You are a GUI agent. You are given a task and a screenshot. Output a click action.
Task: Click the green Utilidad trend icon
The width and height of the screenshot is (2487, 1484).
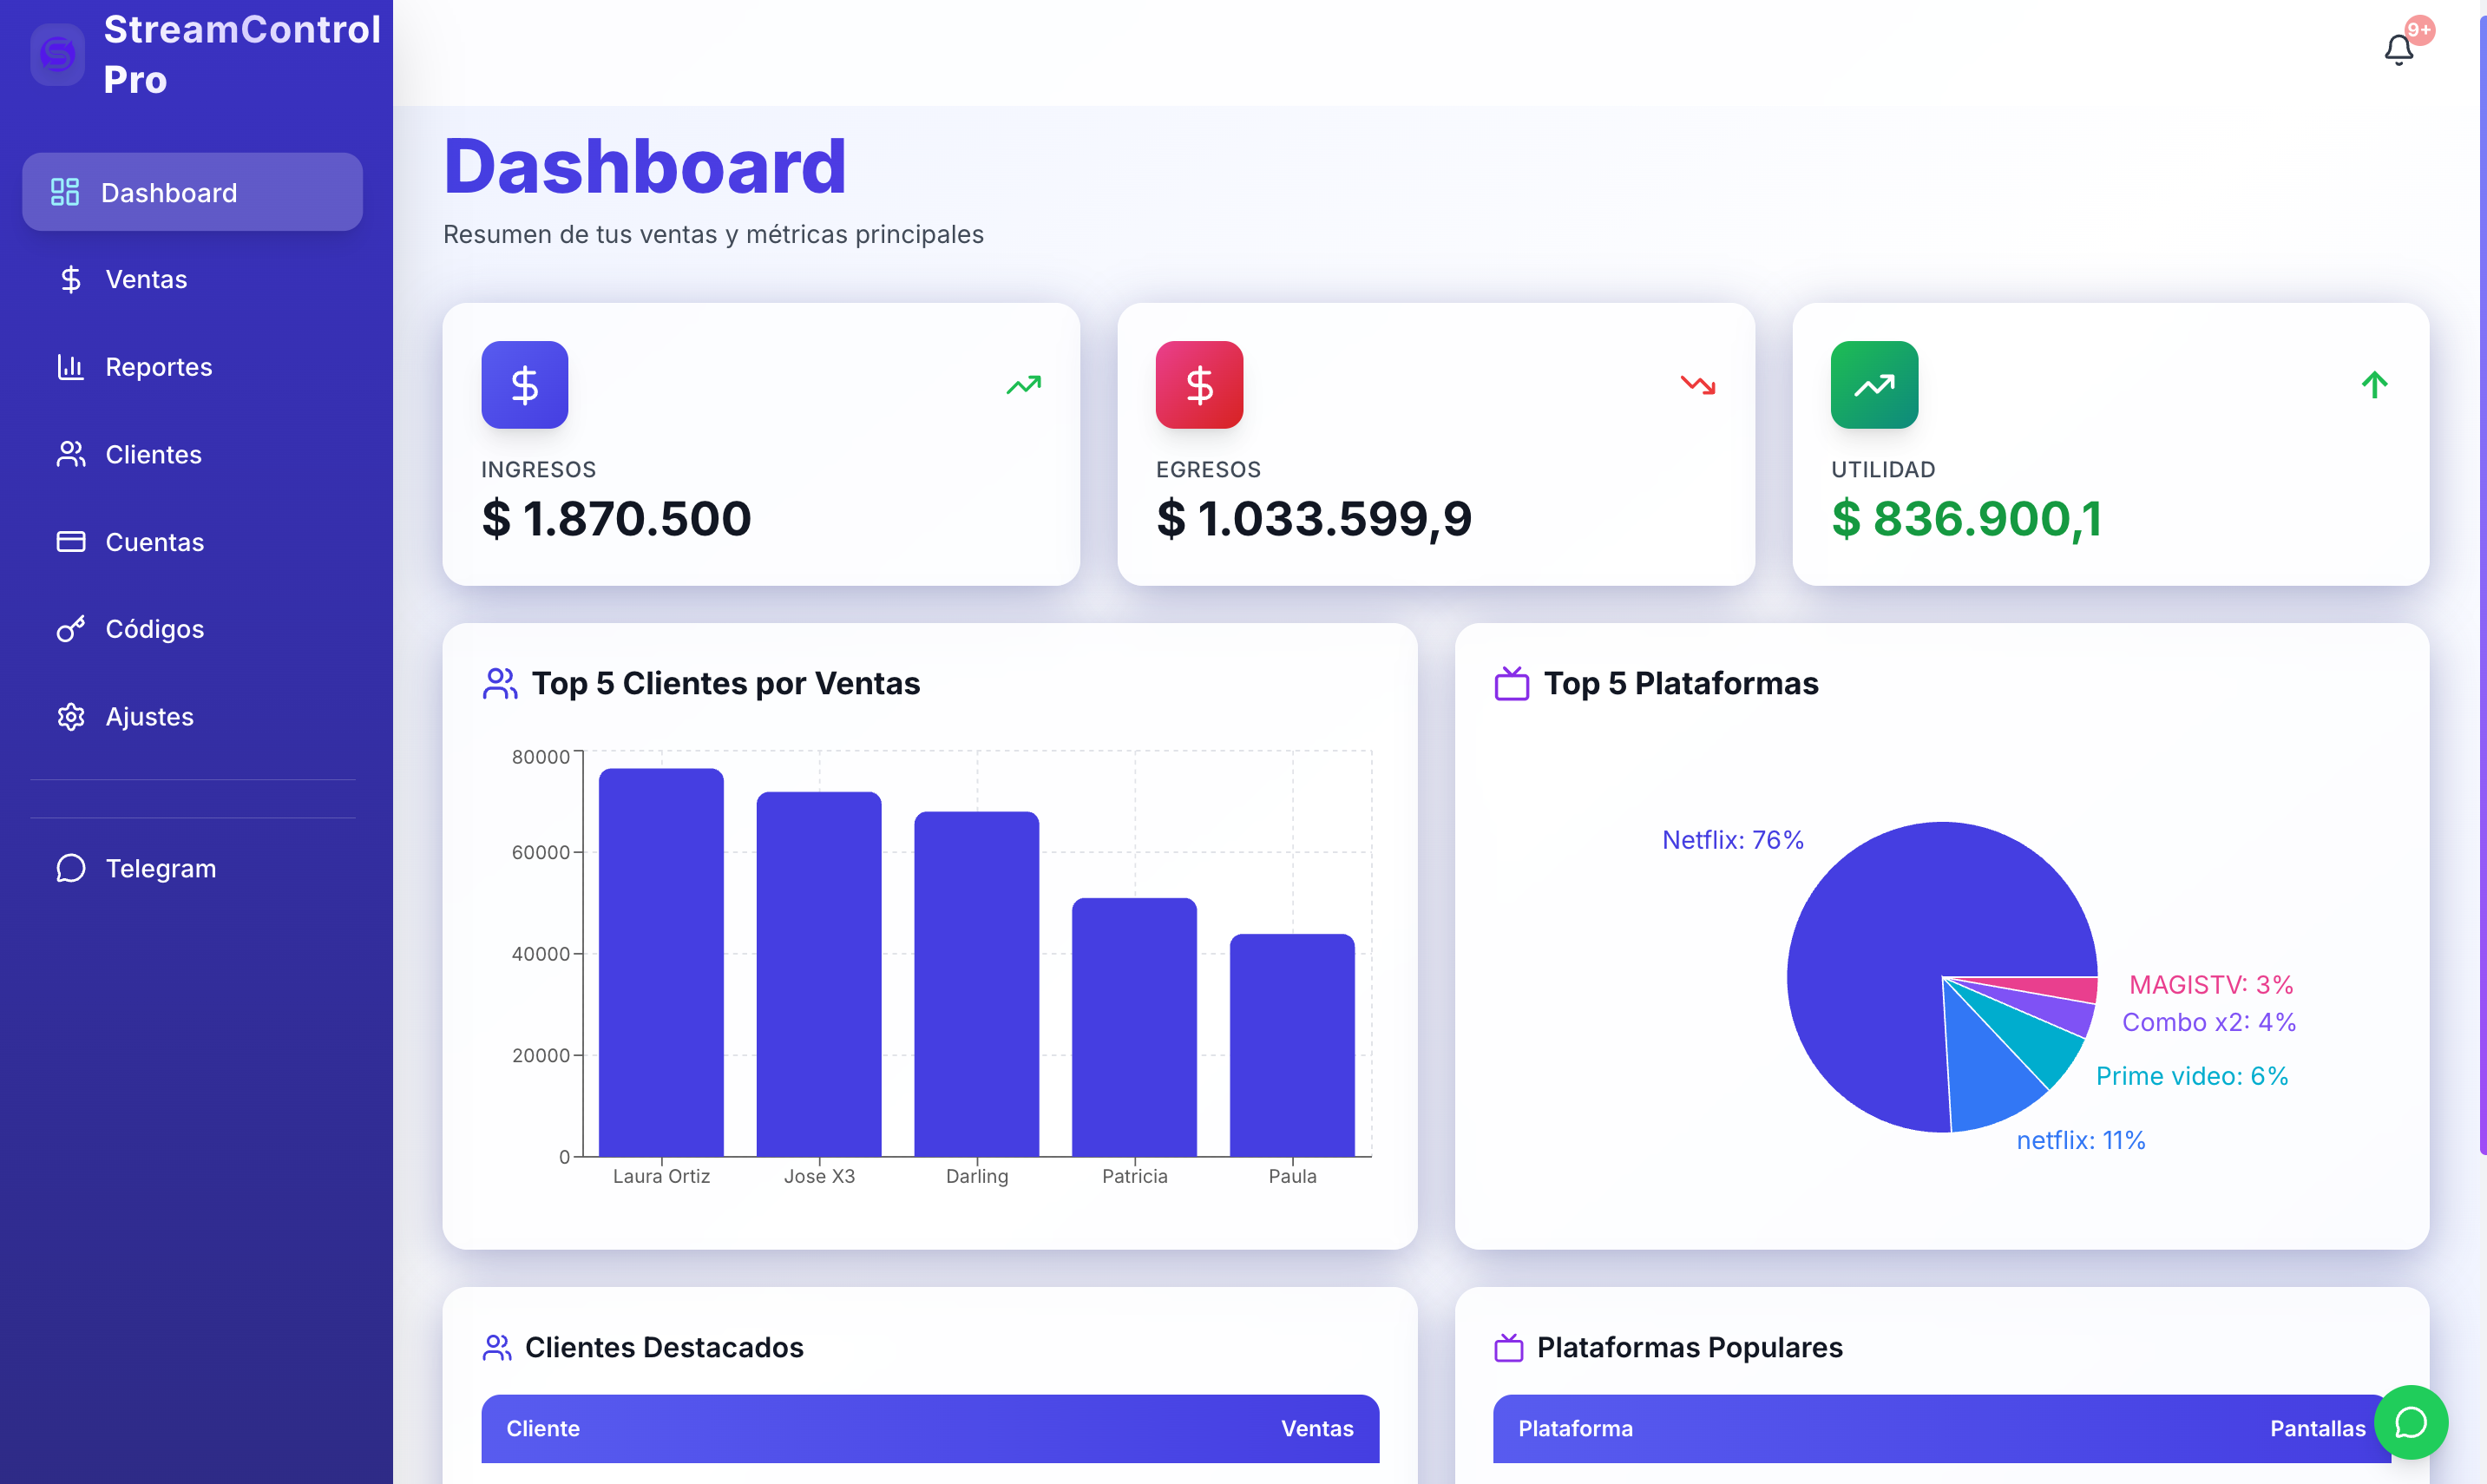1874,385
